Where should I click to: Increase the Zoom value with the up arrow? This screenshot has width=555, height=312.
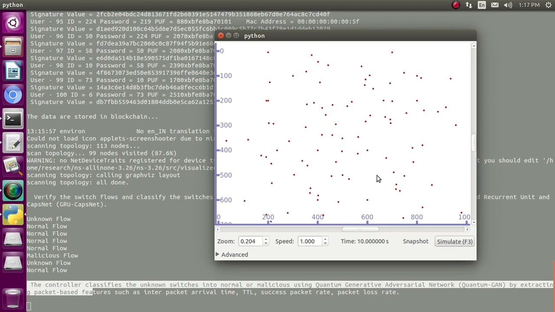pyautogui.click(x=266, y=239)
